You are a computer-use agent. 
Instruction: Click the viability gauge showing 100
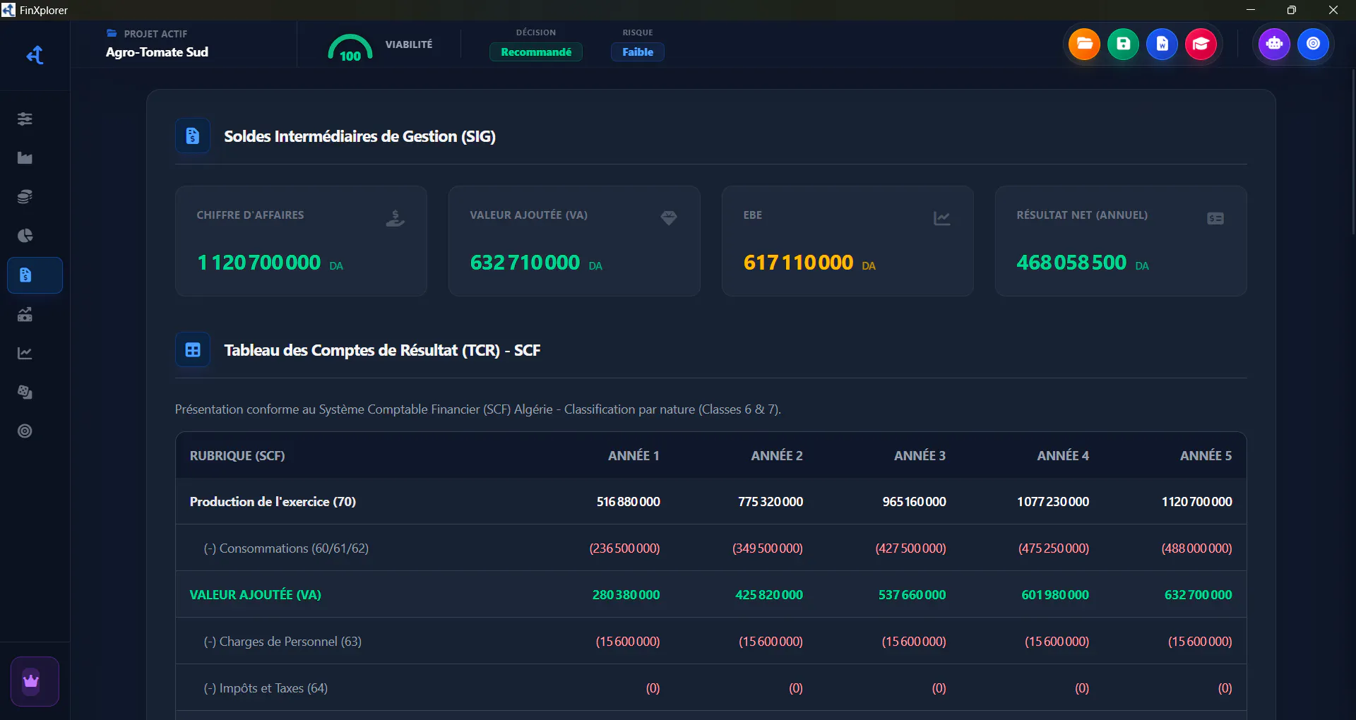click(x=350, y=48)
